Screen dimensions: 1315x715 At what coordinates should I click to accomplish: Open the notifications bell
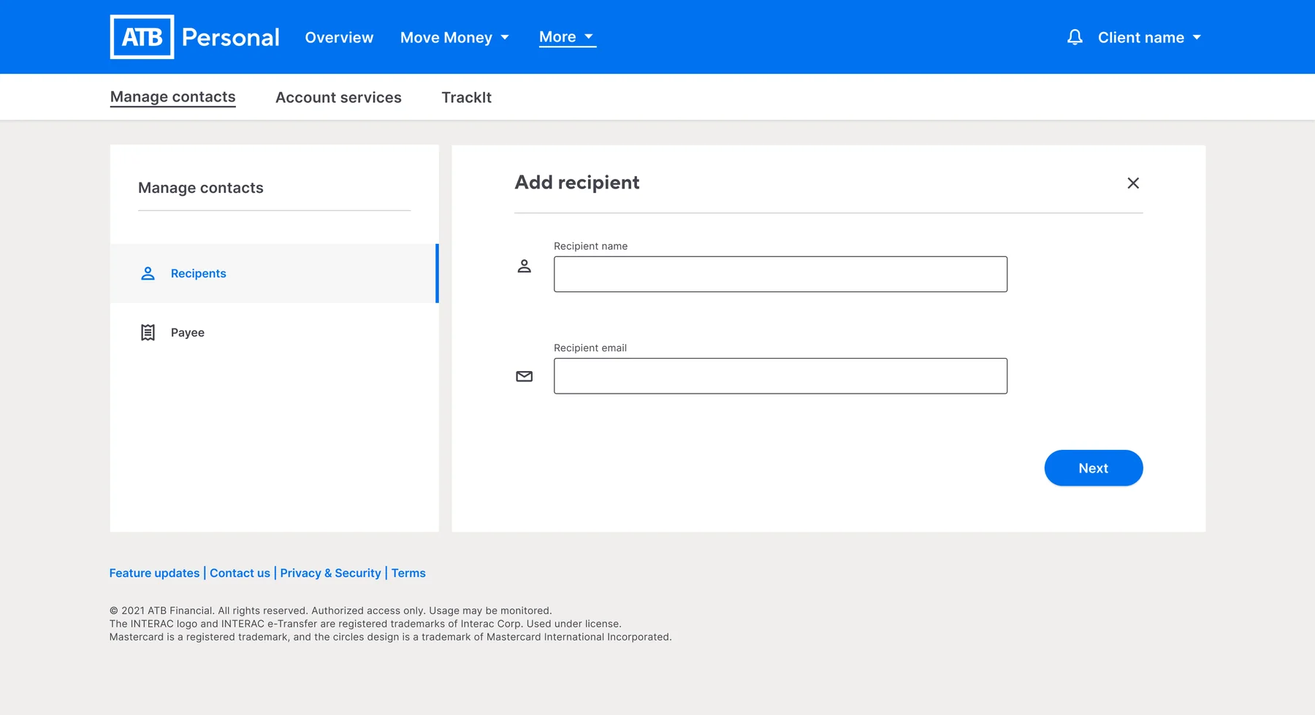click(1075, 37)
